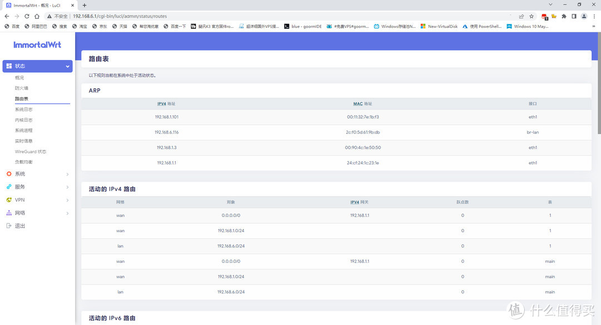The image size is (601, 325).
Task: Click the br-lan interface cell
Action: pos(533,132)
